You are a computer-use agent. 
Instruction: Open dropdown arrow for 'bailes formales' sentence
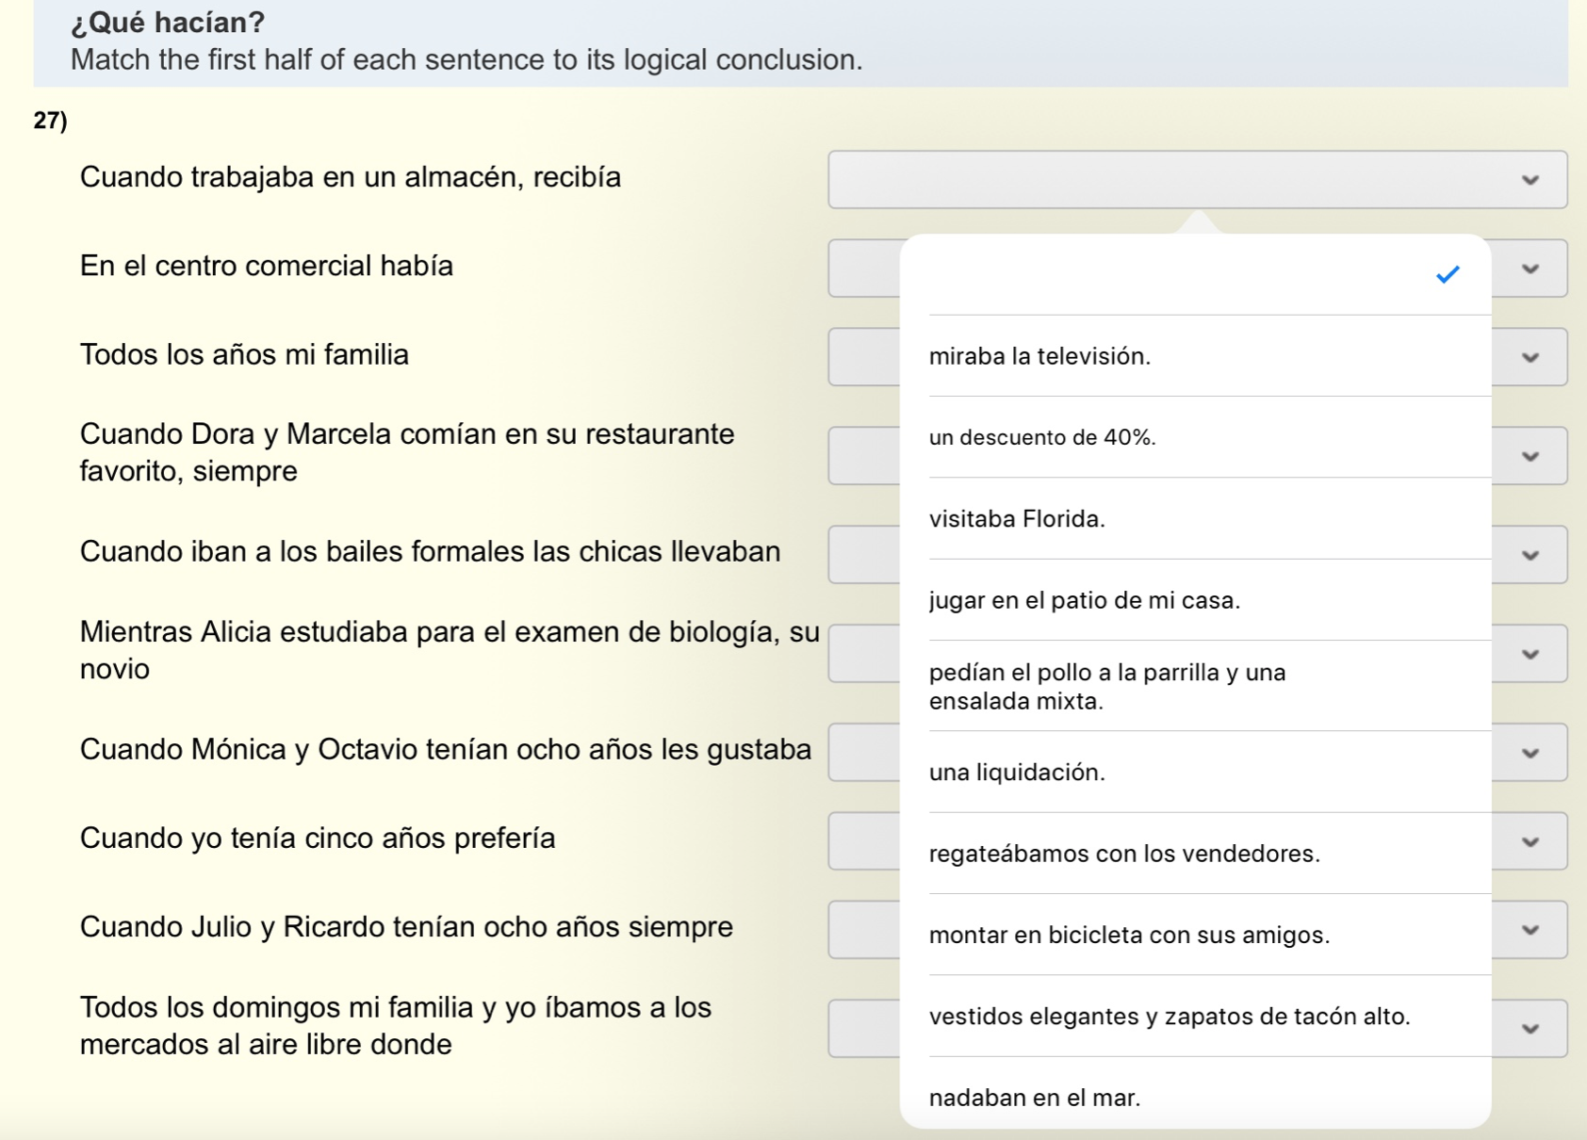coord(1530,555)
